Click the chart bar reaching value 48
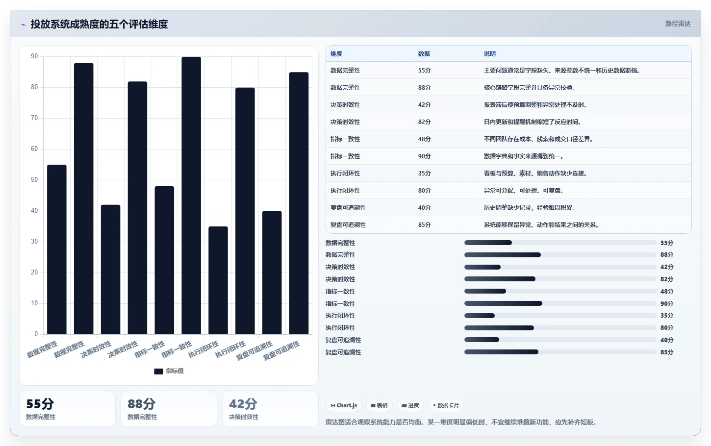Screen dimensions: 711x446 click(164, 260)
